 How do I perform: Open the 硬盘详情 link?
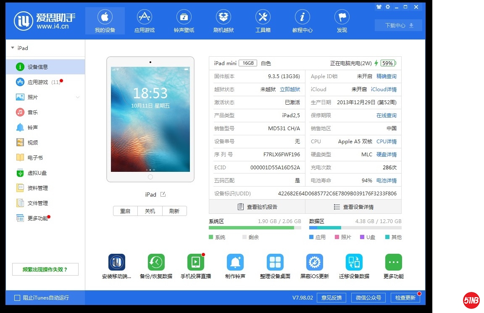coord(387,154)
